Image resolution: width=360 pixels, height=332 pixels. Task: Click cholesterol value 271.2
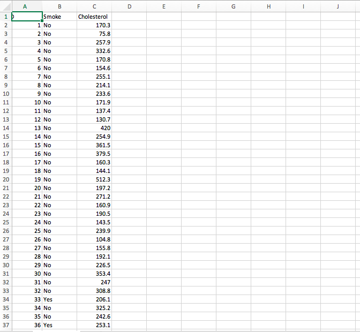[x=94, y=197]
